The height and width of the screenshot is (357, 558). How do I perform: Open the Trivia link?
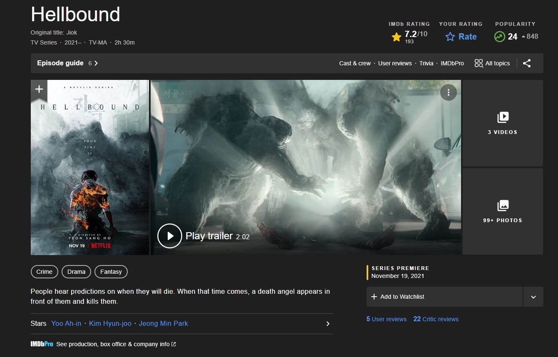[426, 63]
